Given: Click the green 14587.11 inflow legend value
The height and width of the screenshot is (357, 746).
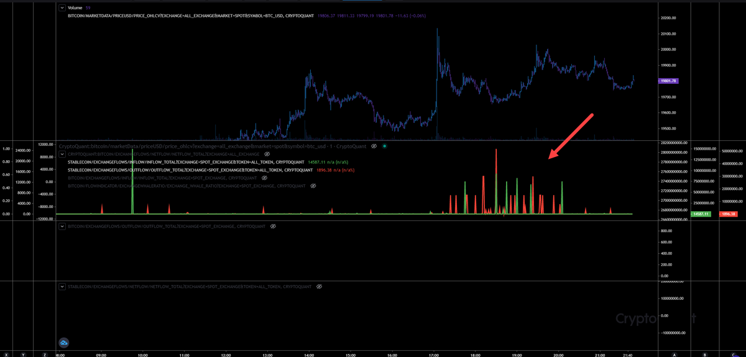Looking at the screenshot, I should (317, 161).
